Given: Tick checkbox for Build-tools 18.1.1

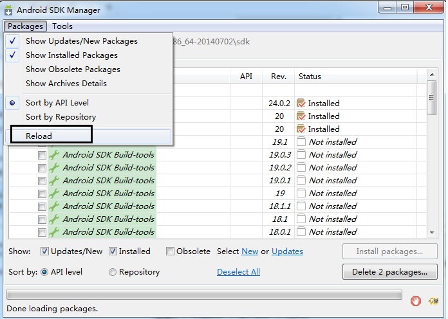Looking at the screenshot, I should click(x=42, y=206).
